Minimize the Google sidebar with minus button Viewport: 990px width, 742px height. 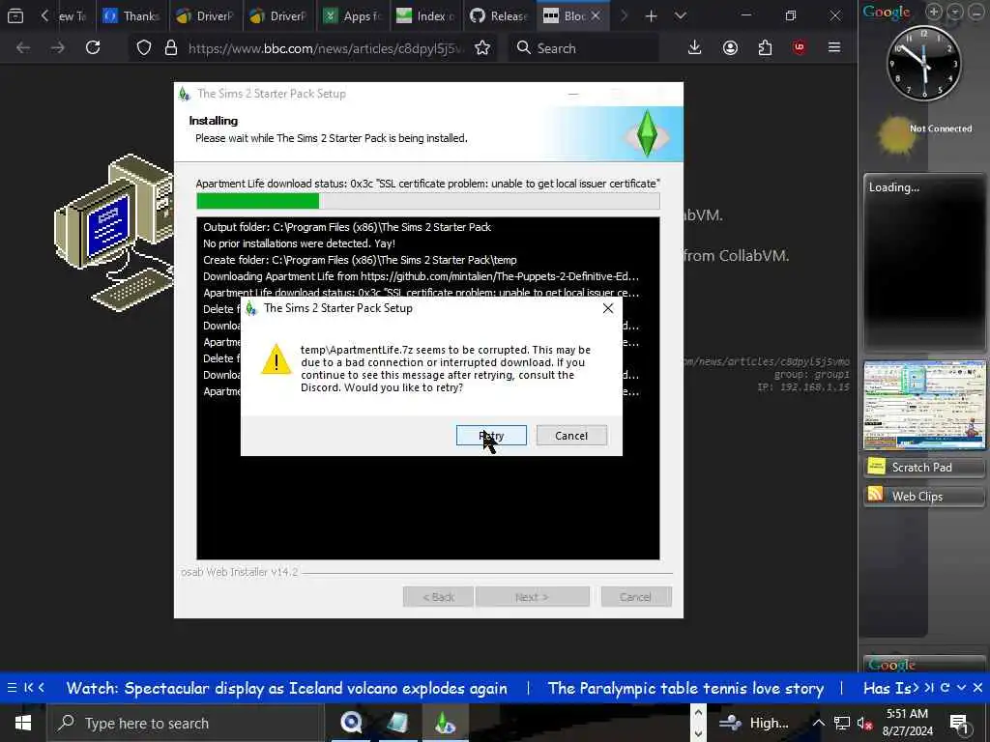pos(975,12)
